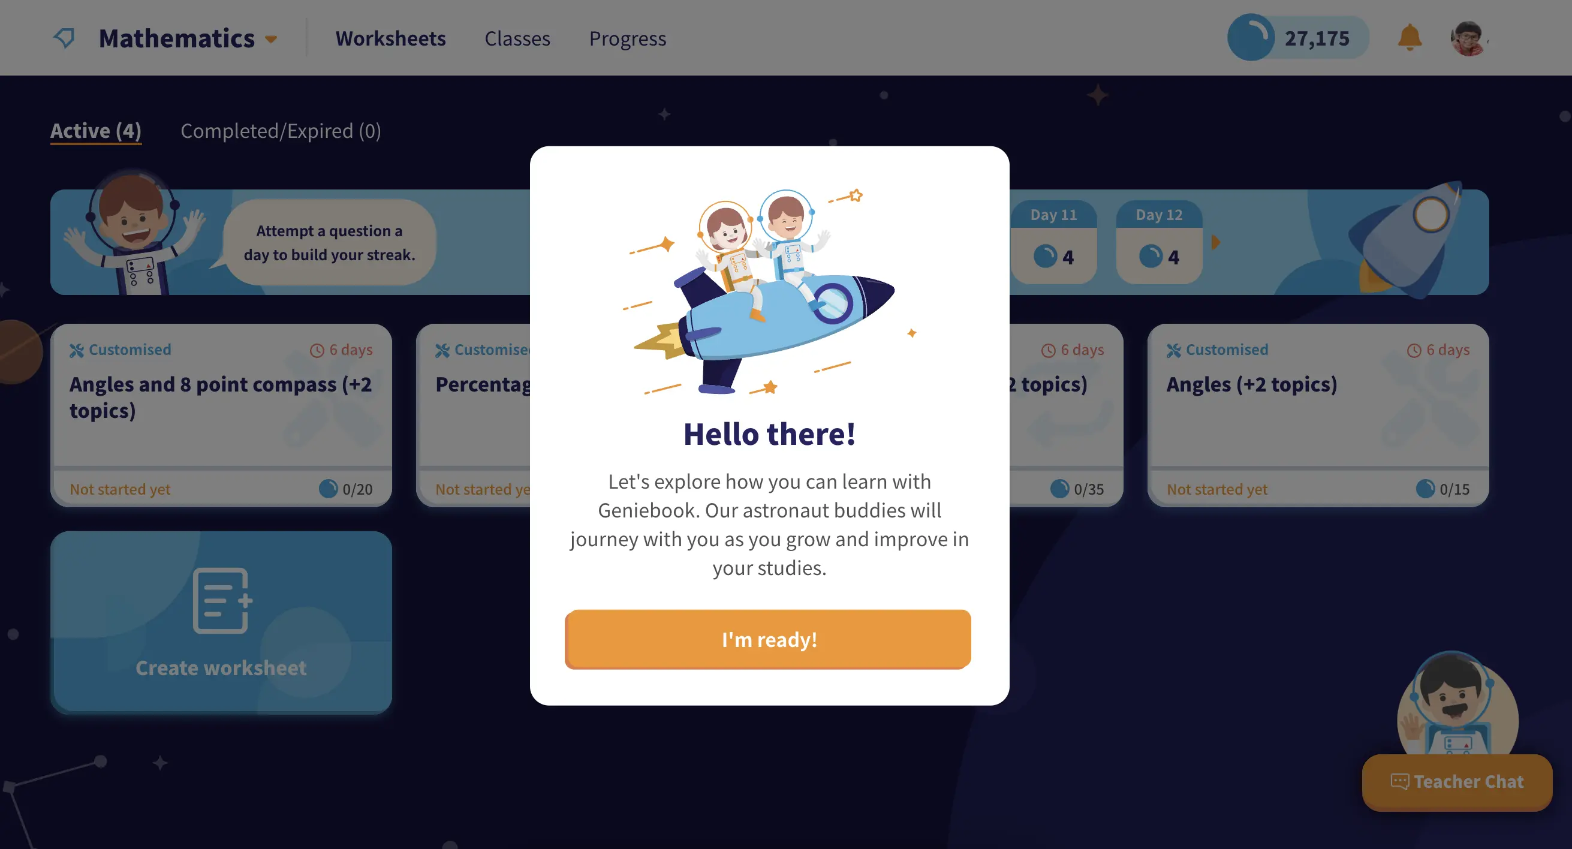Toggle the astronaut buddy rocket illustration
This screenshot has width=1572, height=849.
tap(768, 293)
